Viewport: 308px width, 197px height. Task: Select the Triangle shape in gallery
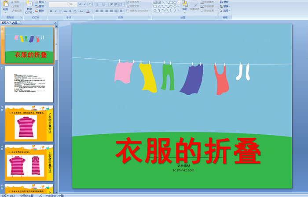(x=159, y=6)
